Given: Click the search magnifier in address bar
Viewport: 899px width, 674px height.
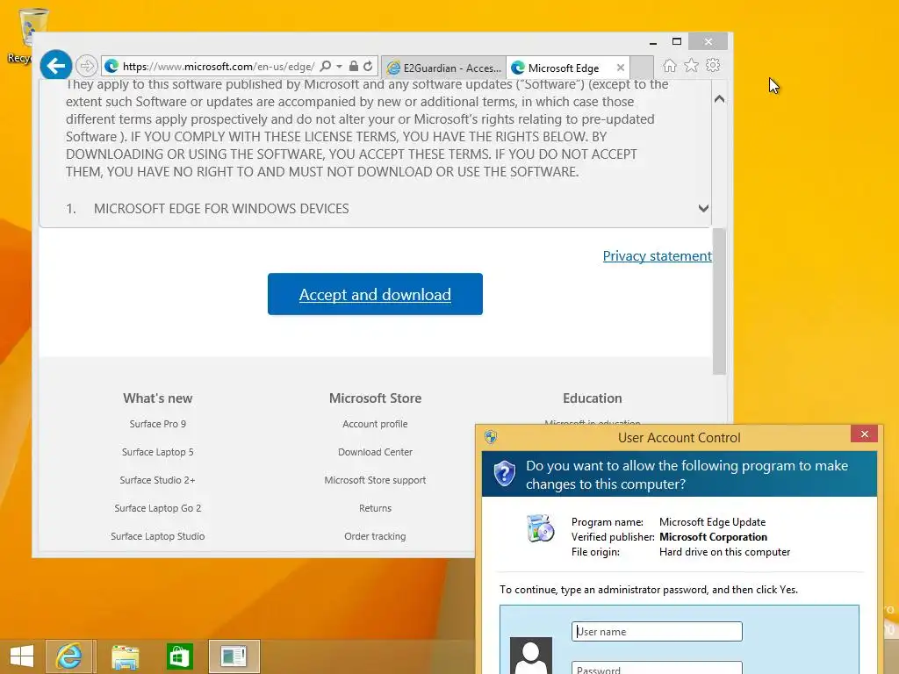Looking at the screenshot, I should (x=325, y=67).
